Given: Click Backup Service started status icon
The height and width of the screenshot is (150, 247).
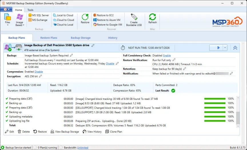Looking at the screenshot, I should click(x=3, y=147).
